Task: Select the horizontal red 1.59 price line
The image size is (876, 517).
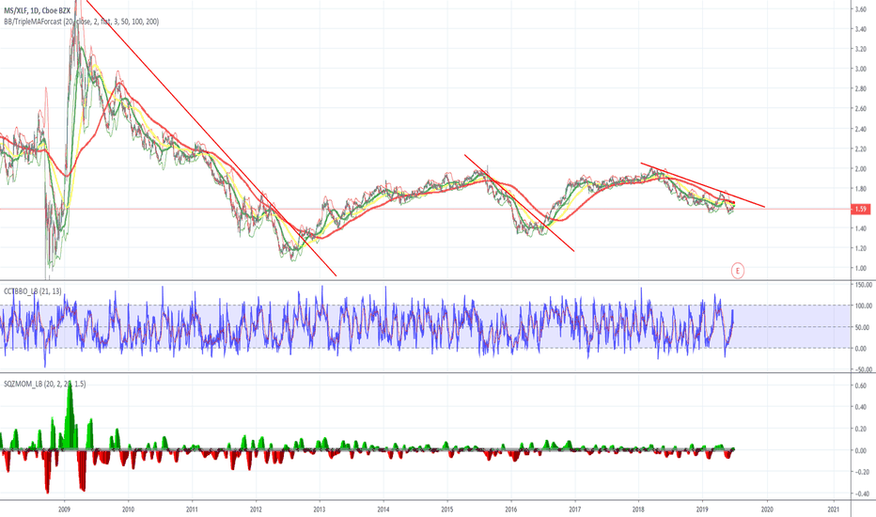Action: (426, 209)
